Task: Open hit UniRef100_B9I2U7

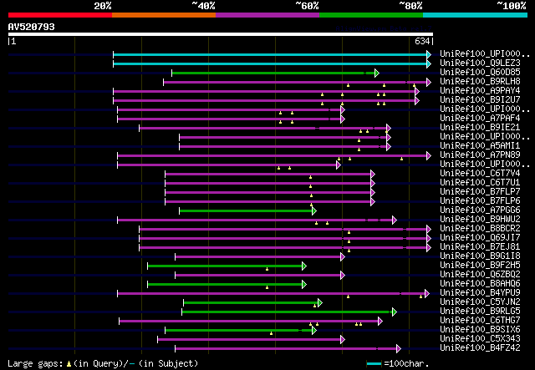Action: coord(480,100)
